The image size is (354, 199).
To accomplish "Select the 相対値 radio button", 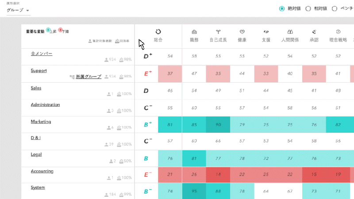I will coord(308,8).
